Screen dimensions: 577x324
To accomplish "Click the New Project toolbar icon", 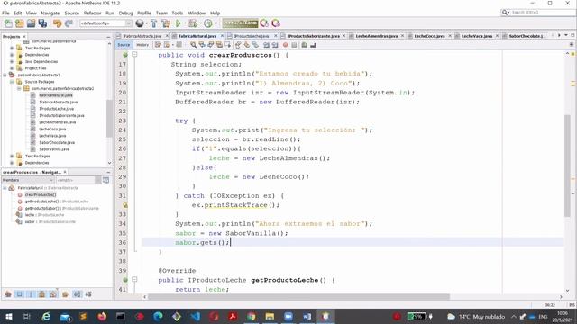I will point(20,23).
